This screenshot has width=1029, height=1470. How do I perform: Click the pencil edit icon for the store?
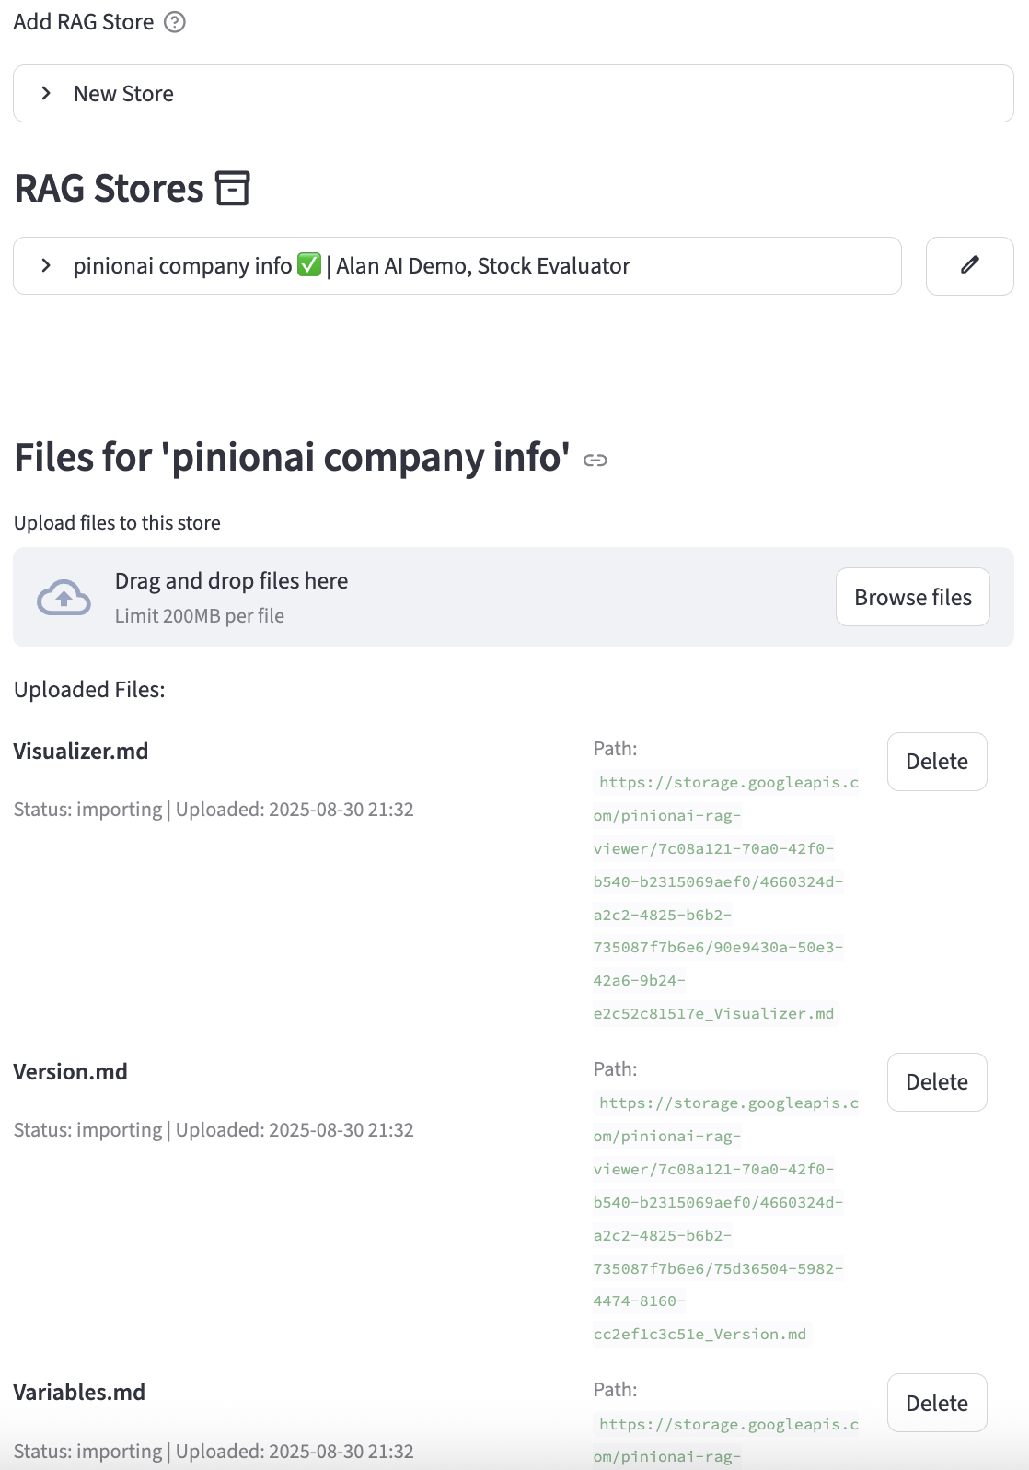[969, 266]
